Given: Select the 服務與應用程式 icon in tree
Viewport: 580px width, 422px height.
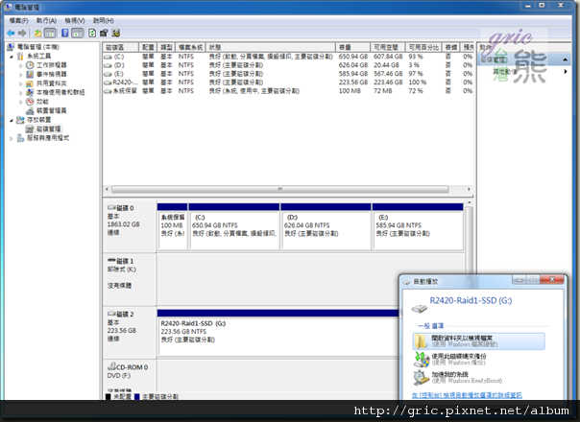Looking at the screenshot, I should 20,138.
